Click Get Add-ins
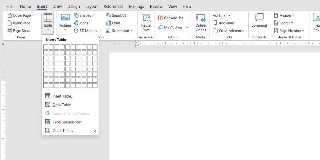Image resolution: width=320 pixels, height=160 pixels. coord(171,18)
